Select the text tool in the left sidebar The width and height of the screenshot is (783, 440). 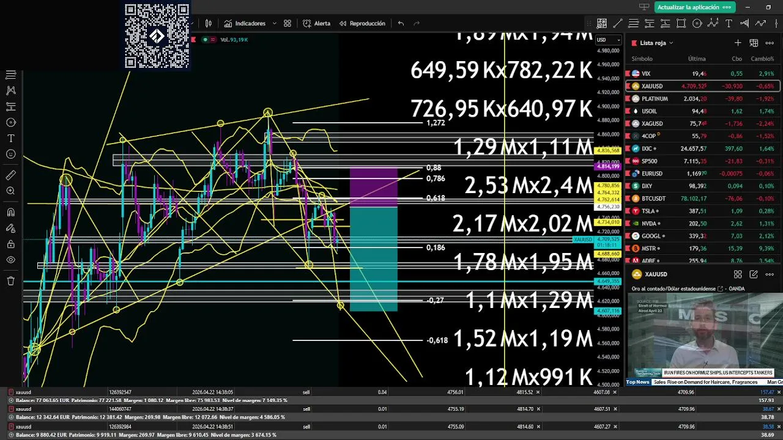pyautogui.click(x=10, y=138)
